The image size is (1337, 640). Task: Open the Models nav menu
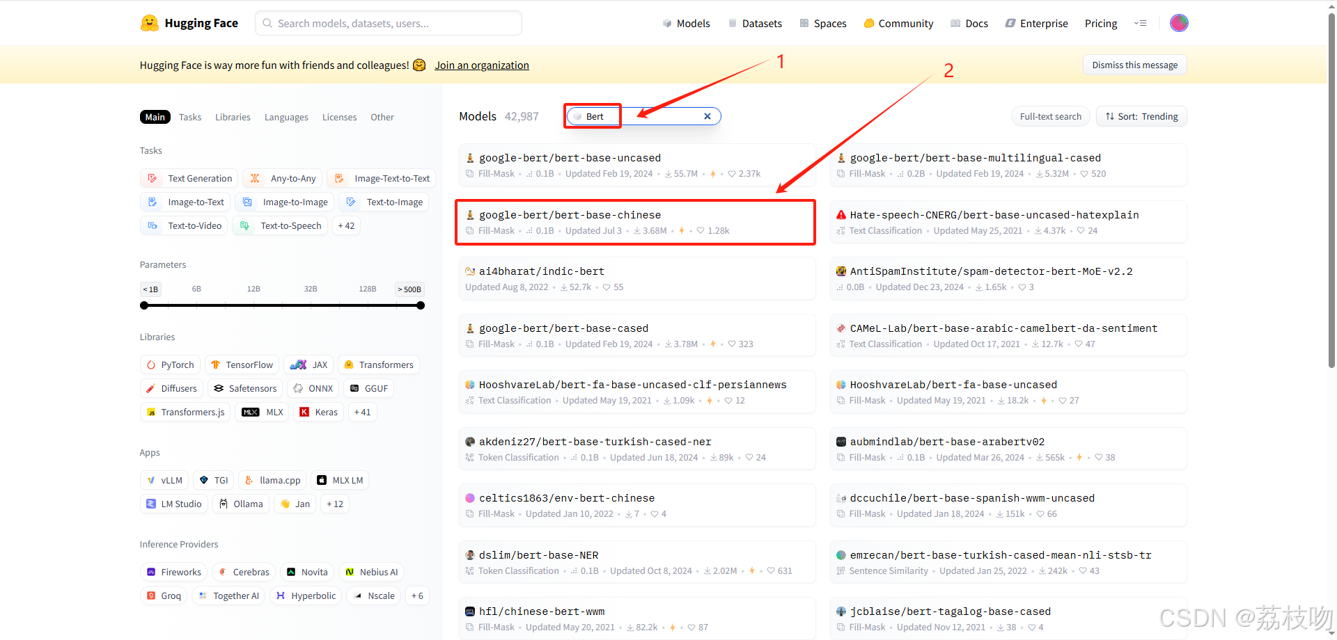tap(686, 23)
